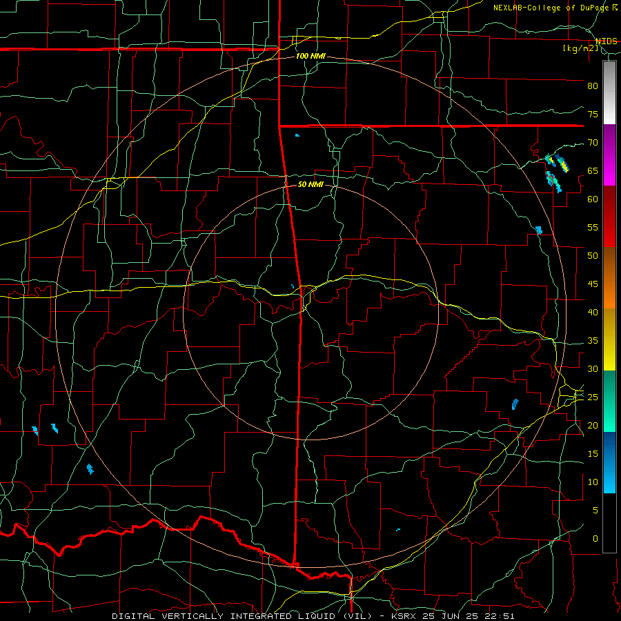Click the lone blue echo east of the 100 NMI ring

539,230
